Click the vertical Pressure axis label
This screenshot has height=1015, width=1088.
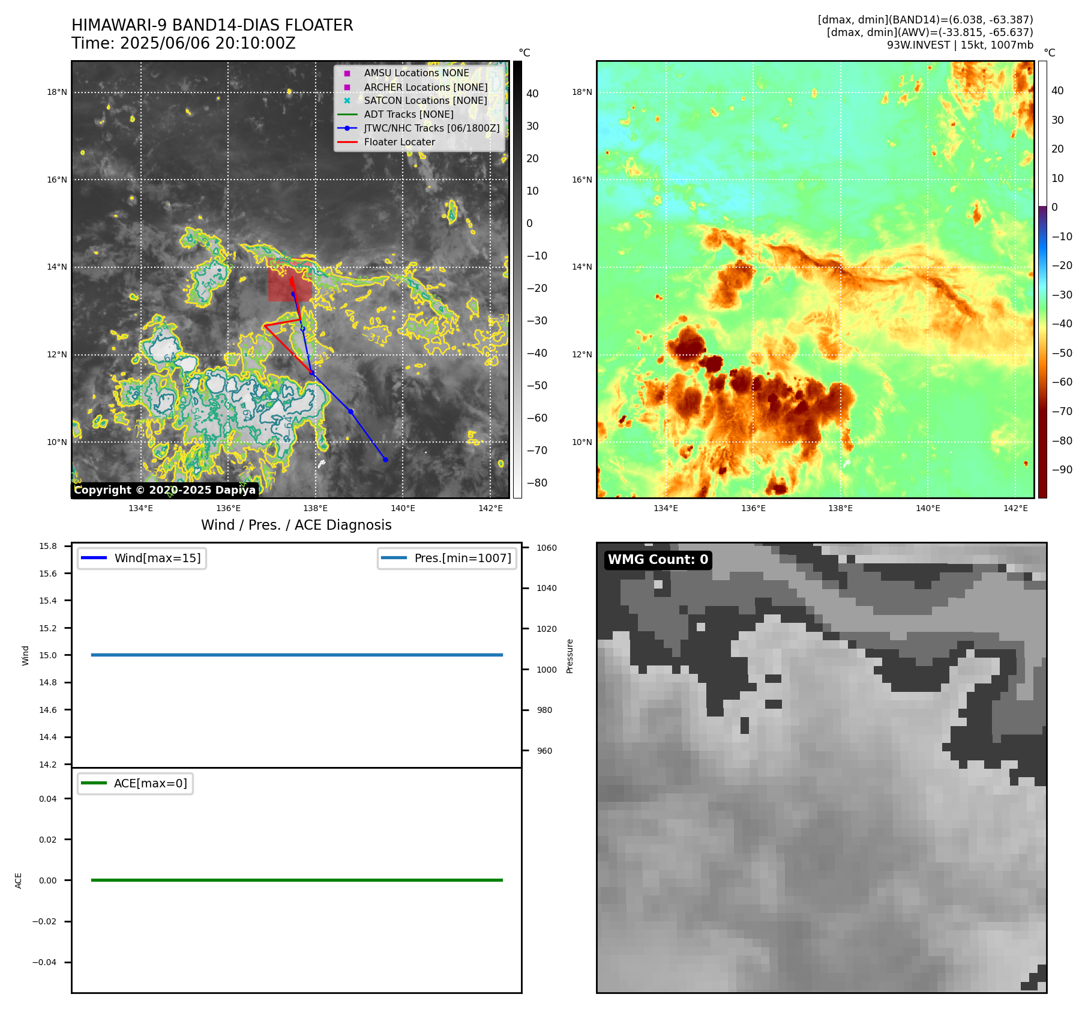[570, 656]
